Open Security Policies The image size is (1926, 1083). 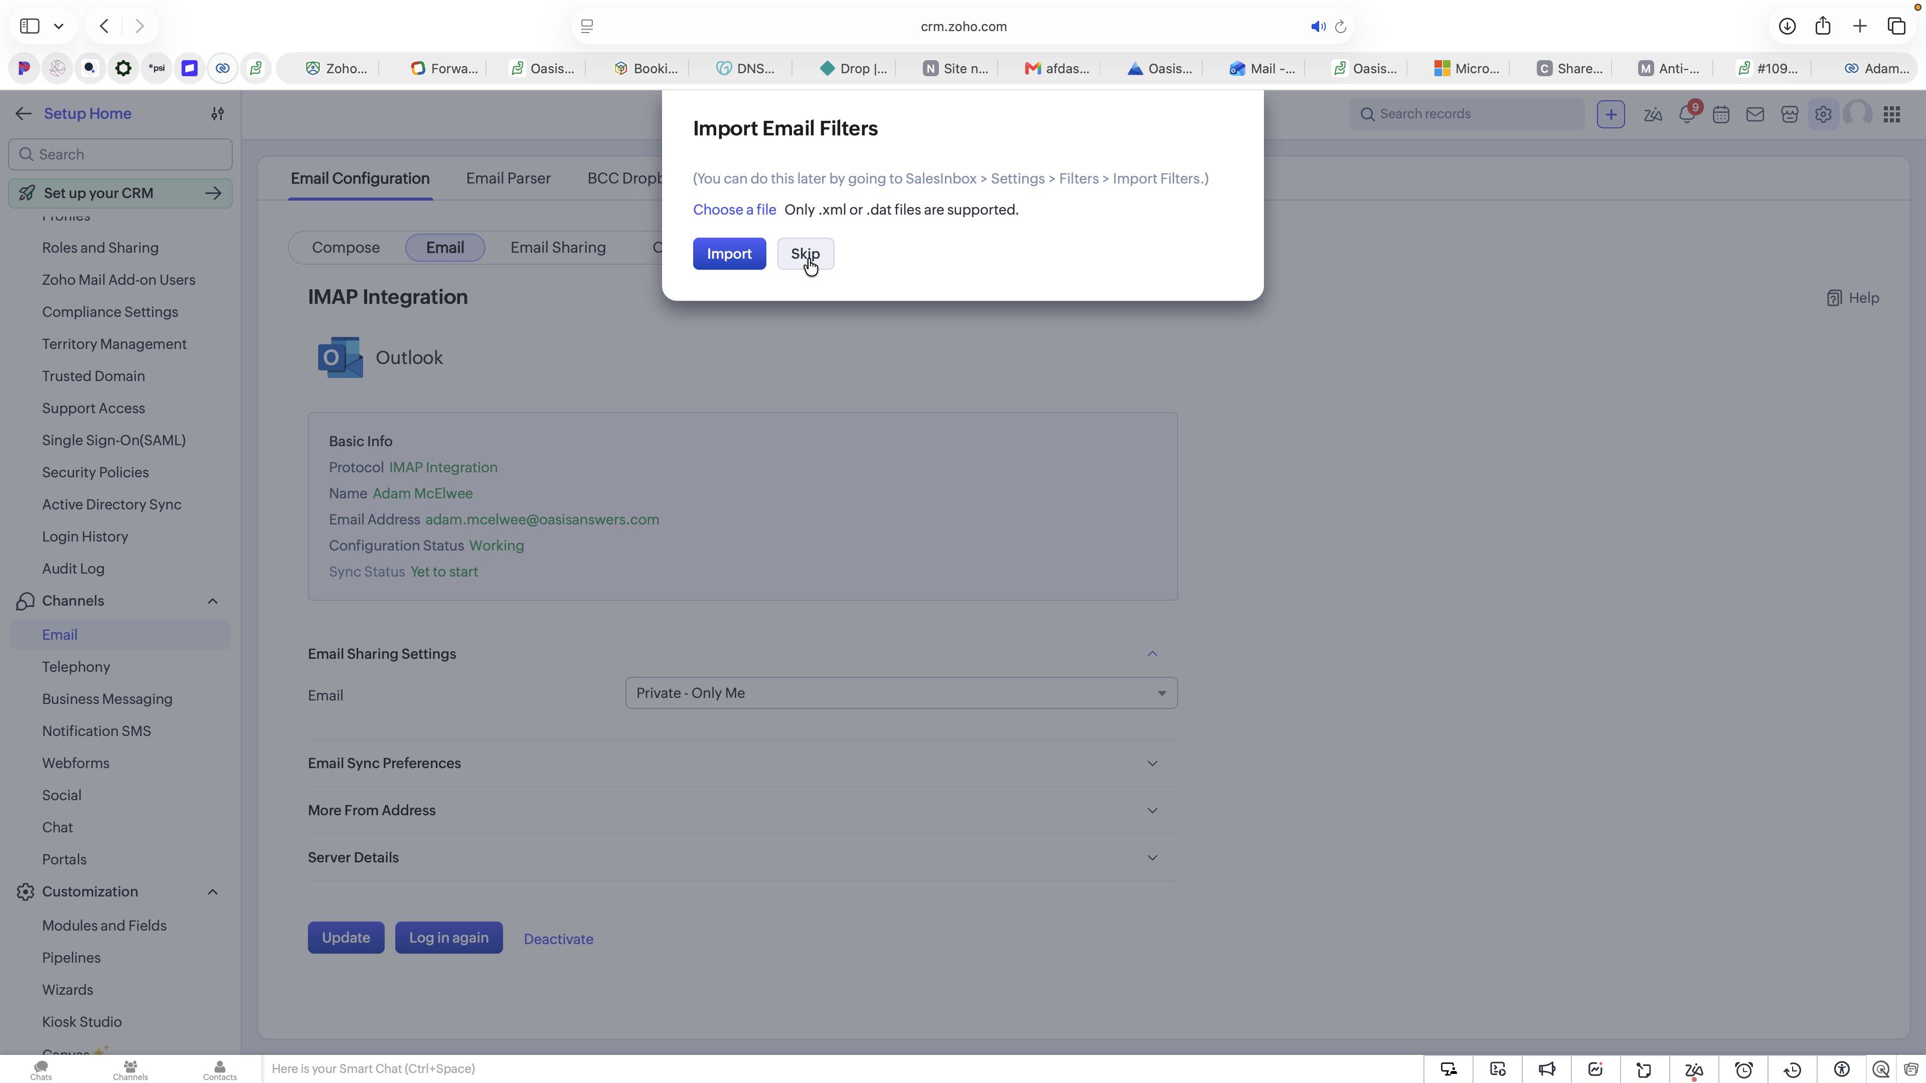[x=95, y=472]
